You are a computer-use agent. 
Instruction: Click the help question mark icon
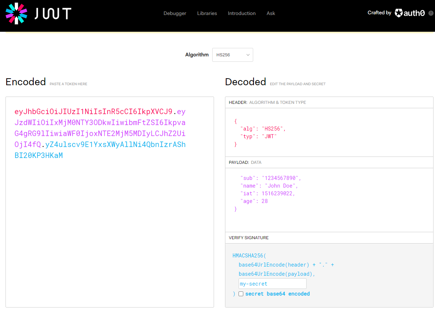431,13
